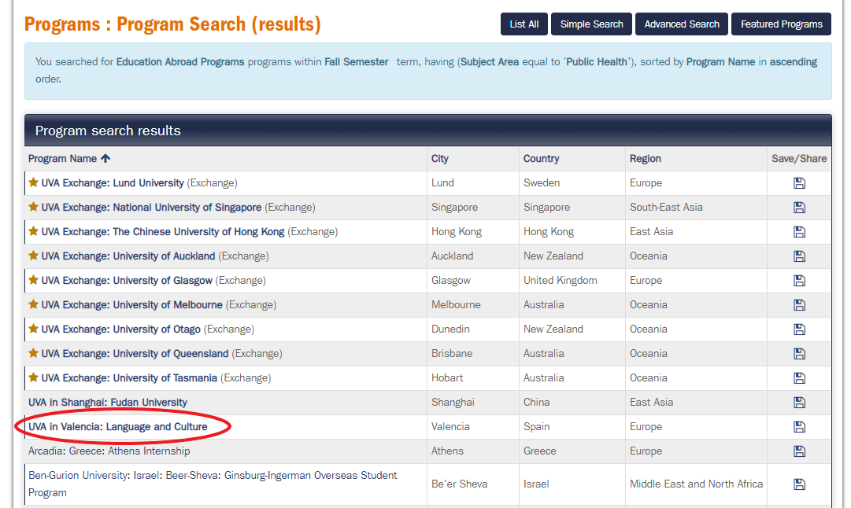Open UVA in Valencia: Language and Culture
This screenshot has width=851, height=508.
[x=118, y=427]
